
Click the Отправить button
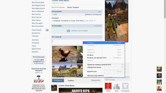(x=58, y=80)
